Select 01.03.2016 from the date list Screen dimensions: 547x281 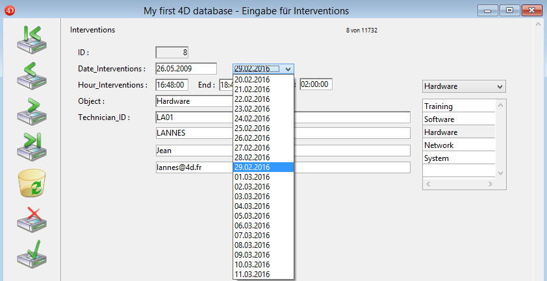pos(252,177)
